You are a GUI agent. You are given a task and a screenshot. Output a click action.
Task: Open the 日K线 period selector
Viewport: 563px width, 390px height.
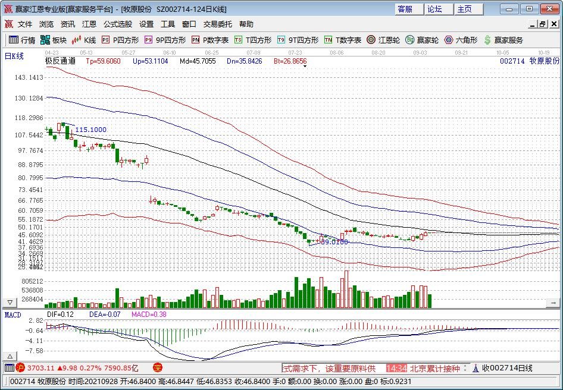(14, 56)
